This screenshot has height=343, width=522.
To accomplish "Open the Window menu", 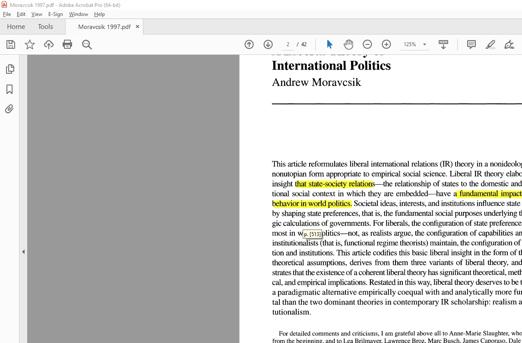I will pos(79,14).
